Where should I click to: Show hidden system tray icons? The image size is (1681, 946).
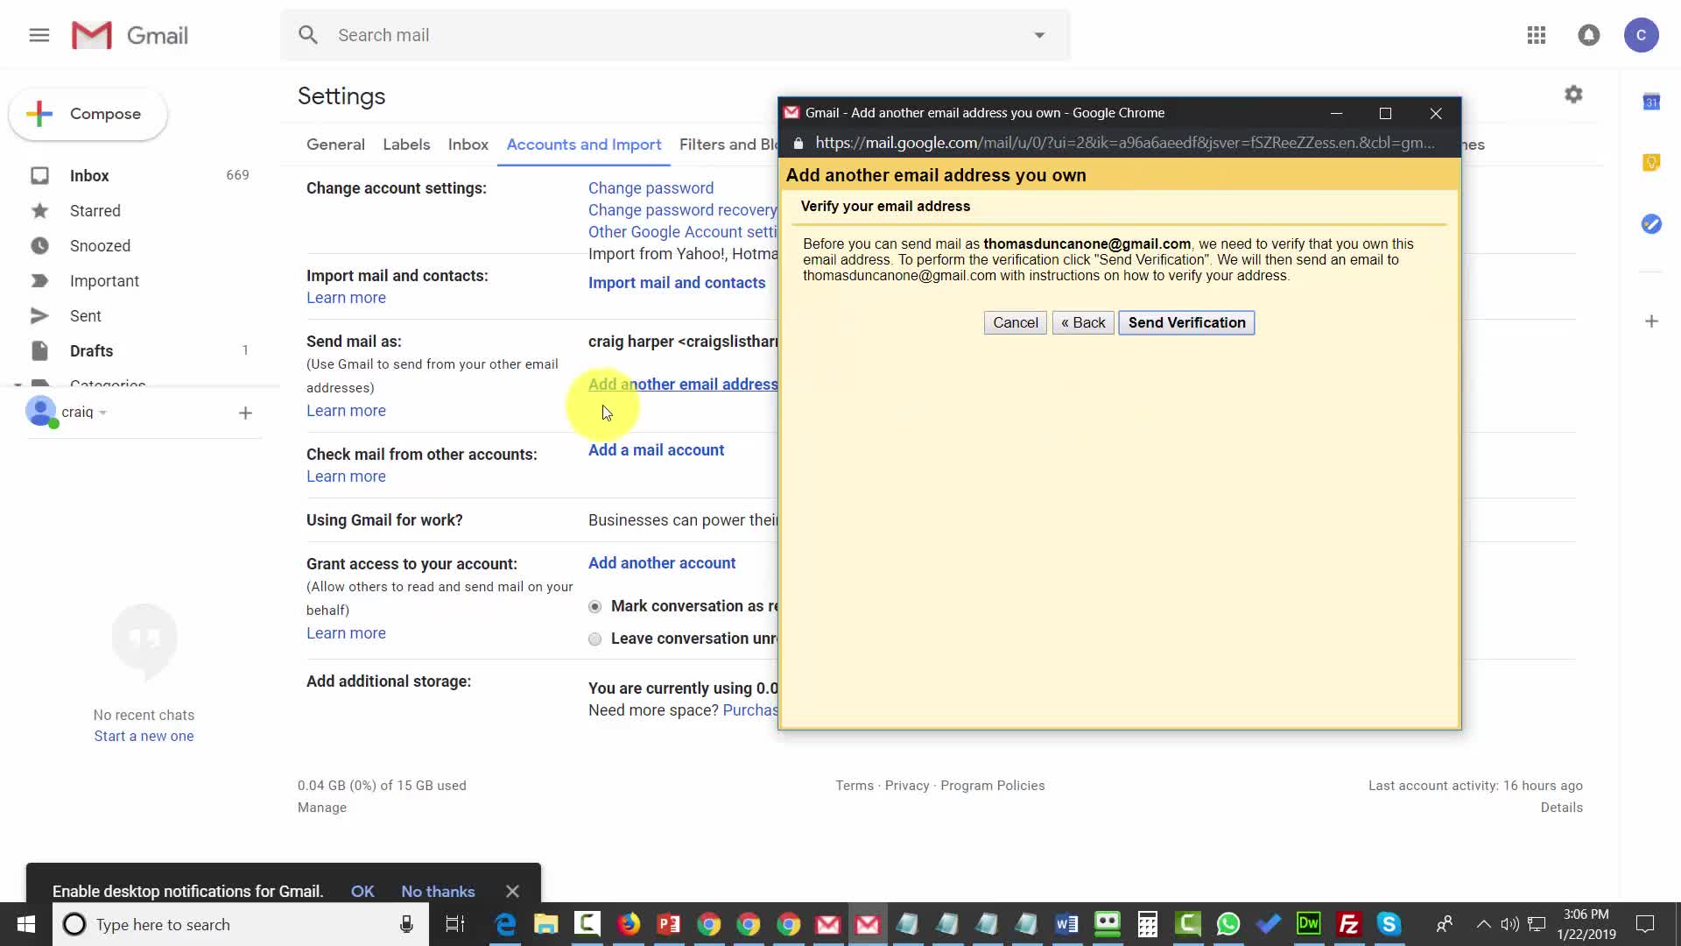[x=1483, y=924]
